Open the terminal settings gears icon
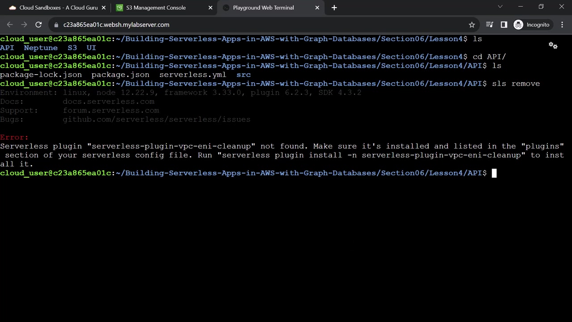The image size is (572, 322). point(553,46)
